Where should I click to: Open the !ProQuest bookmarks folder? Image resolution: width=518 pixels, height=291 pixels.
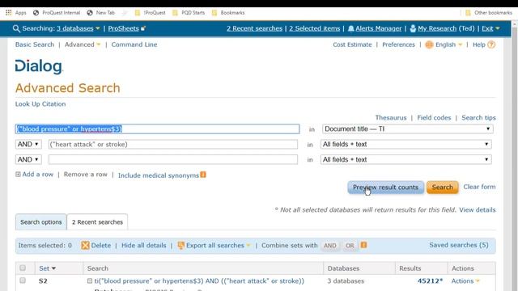pyautogui.click(x=150, y=13)
